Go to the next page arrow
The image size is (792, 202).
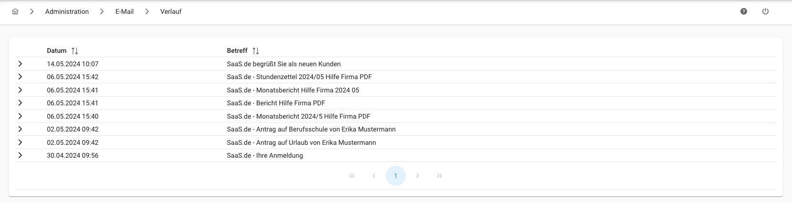point(418,176)
